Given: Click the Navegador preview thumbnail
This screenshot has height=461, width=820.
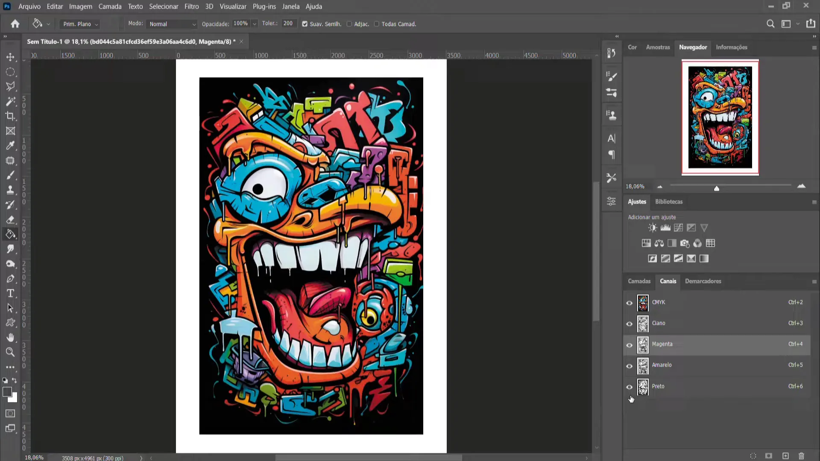Looking at the screenshot, I should [720, 117].
